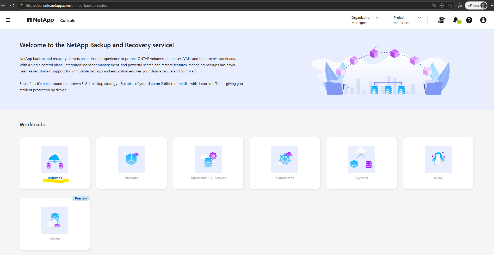The width and height of the screenshot is (494, 255).
Task: Click the Kubernetes helm wheel icon
Action: click(285, 159)
